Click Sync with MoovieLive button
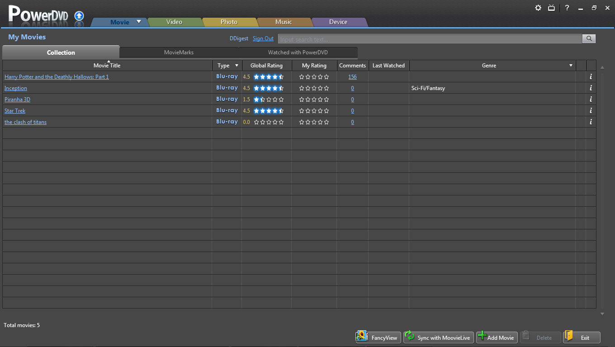 pyautogui.click(x=438, y=337)
